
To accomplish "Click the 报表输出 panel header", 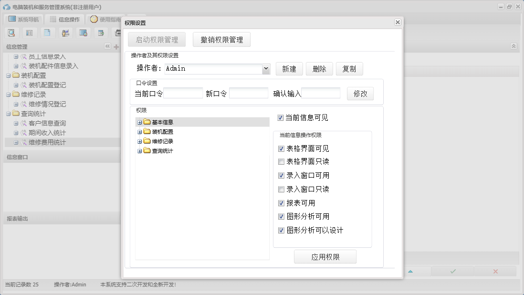I will [62, 219].
